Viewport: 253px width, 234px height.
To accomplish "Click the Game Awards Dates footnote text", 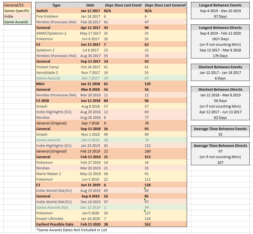I will [x=71, y=230].
